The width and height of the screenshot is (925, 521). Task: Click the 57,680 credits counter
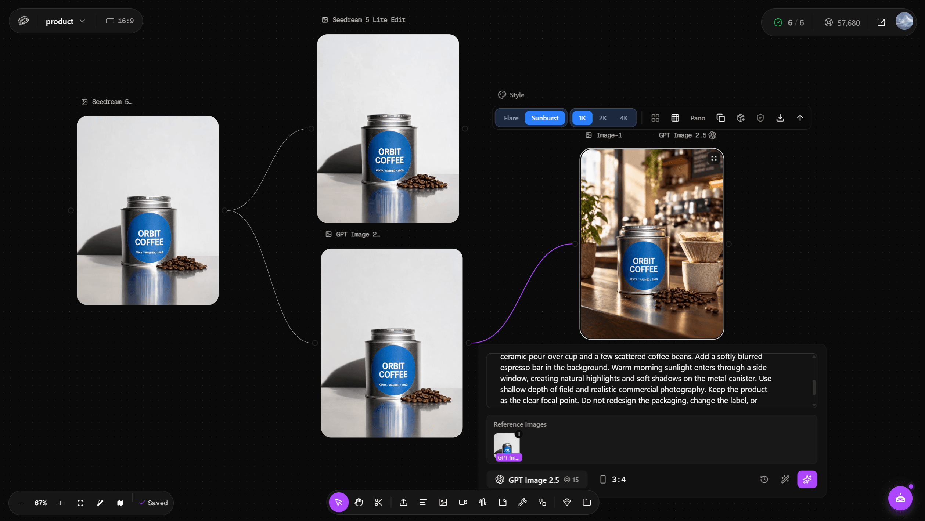(x=842, y=23)
